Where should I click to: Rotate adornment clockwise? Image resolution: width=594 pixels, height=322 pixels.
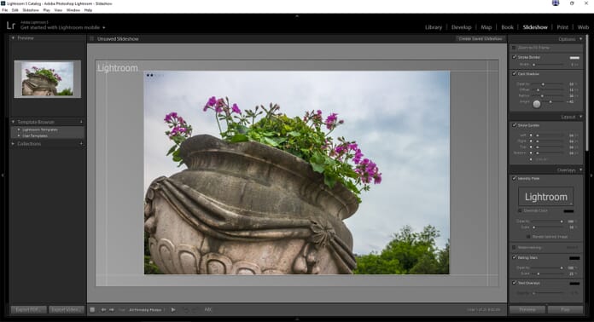pos(195,309)
